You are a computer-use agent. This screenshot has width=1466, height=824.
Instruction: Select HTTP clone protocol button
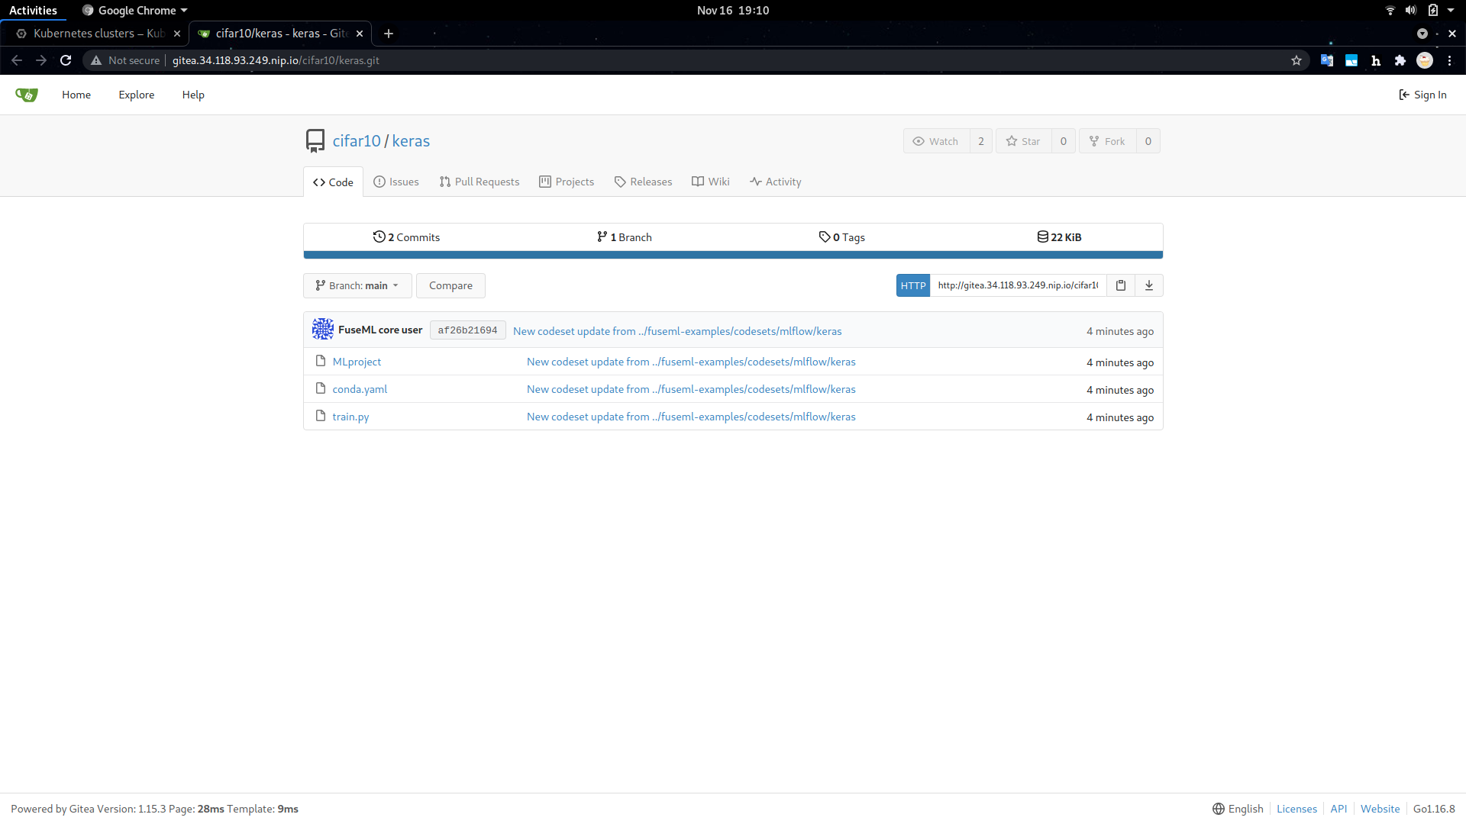(x=912, y=285)
